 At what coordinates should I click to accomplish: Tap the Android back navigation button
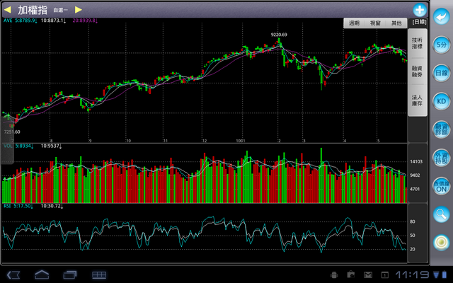pos(13,275)
